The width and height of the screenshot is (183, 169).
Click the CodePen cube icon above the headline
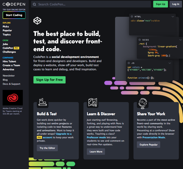click(37, 21)
